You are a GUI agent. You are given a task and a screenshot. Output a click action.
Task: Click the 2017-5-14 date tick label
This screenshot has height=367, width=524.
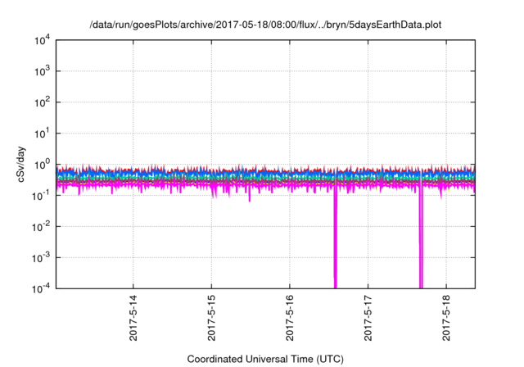point(133,318)
